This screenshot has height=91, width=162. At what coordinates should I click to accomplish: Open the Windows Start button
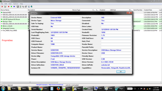(x=3, y=89)
